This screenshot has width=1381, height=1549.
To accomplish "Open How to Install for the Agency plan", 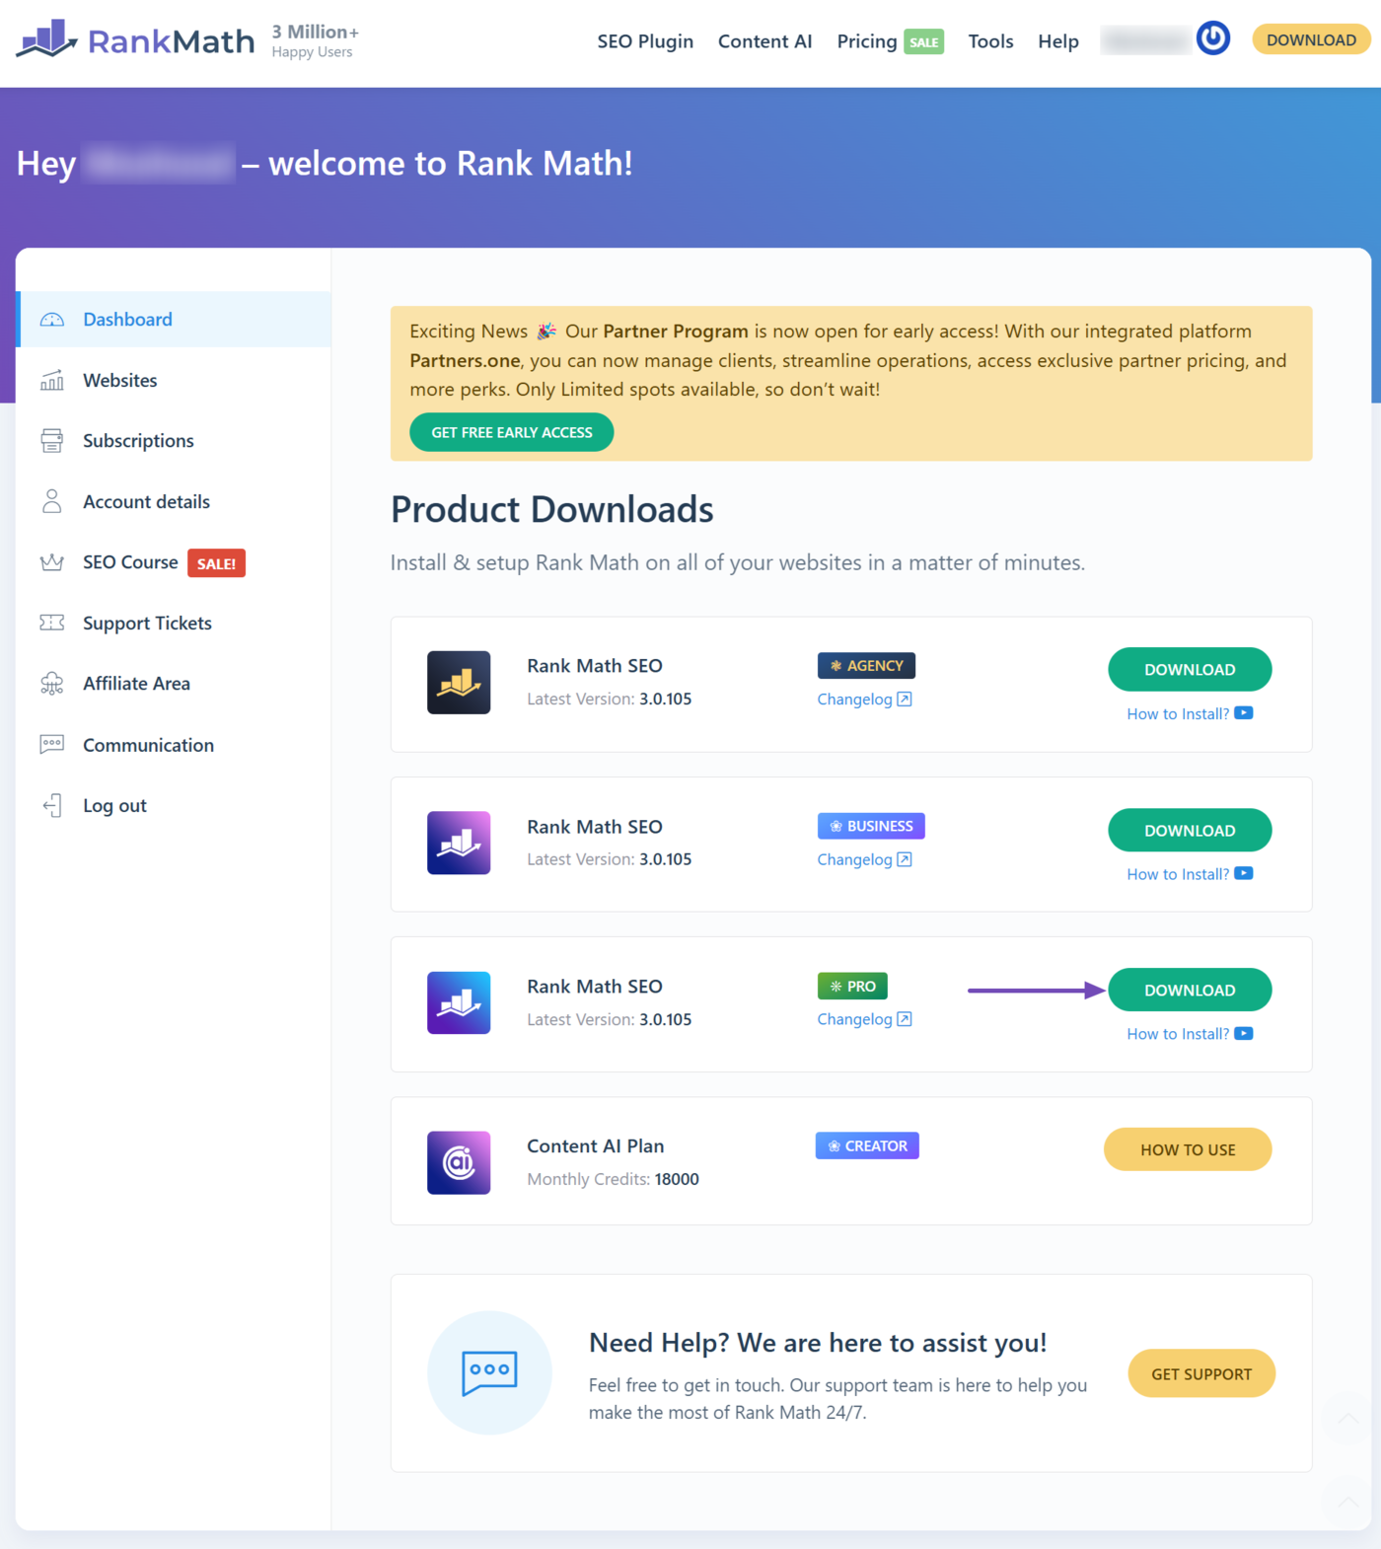I will pyautogui.click(x=1178, y=713).
